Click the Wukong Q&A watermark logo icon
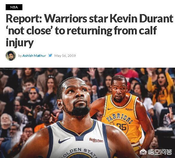This screenshot has height=158, width=175. point(143,152)
